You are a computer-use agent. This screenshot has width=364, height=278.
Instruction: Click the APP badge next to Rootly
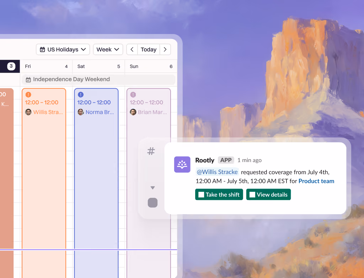point(226,160)
